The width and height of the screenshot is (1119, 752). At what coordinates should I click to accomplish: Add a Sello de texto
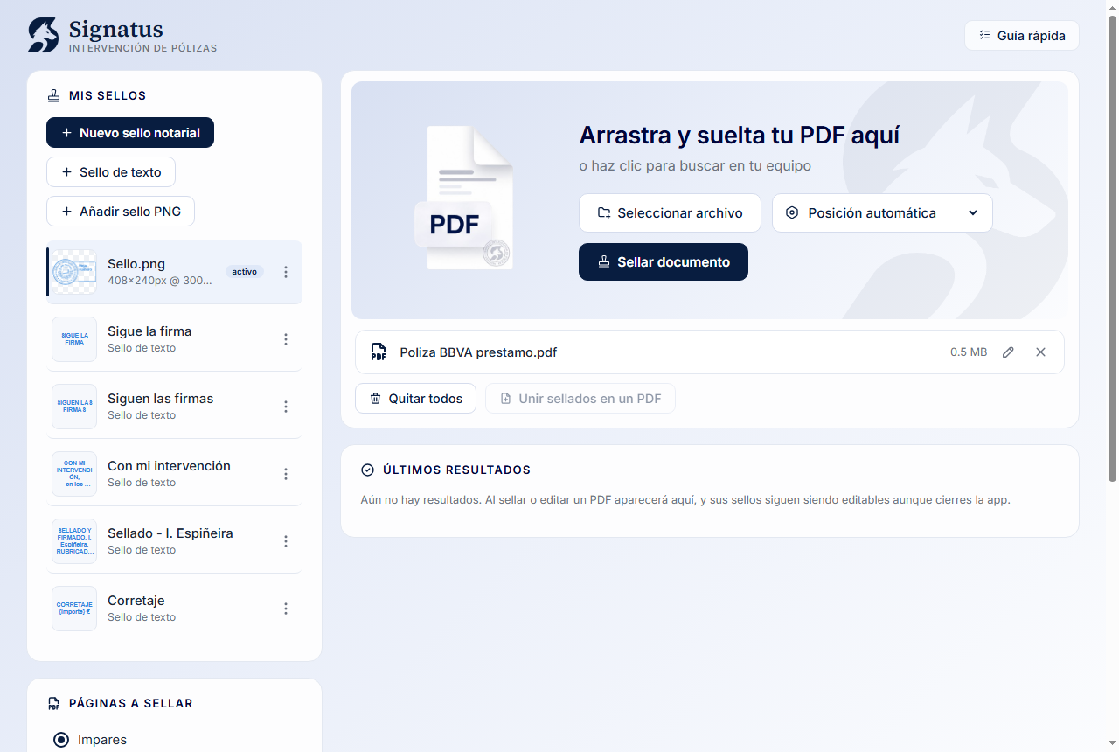coord(111,172)
